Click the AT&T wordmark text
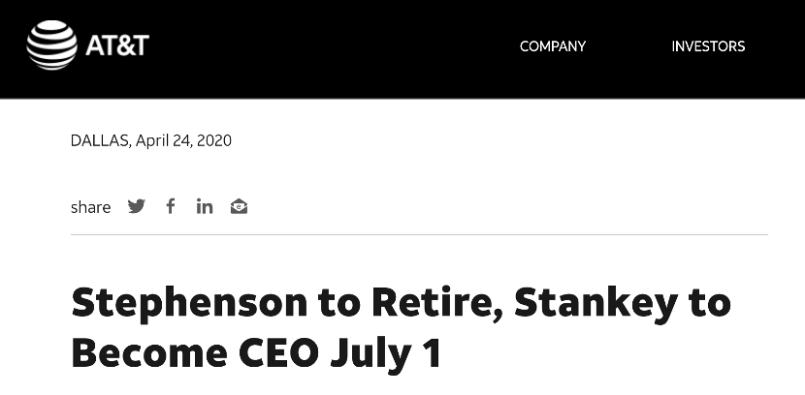 [x=116, y=46]
